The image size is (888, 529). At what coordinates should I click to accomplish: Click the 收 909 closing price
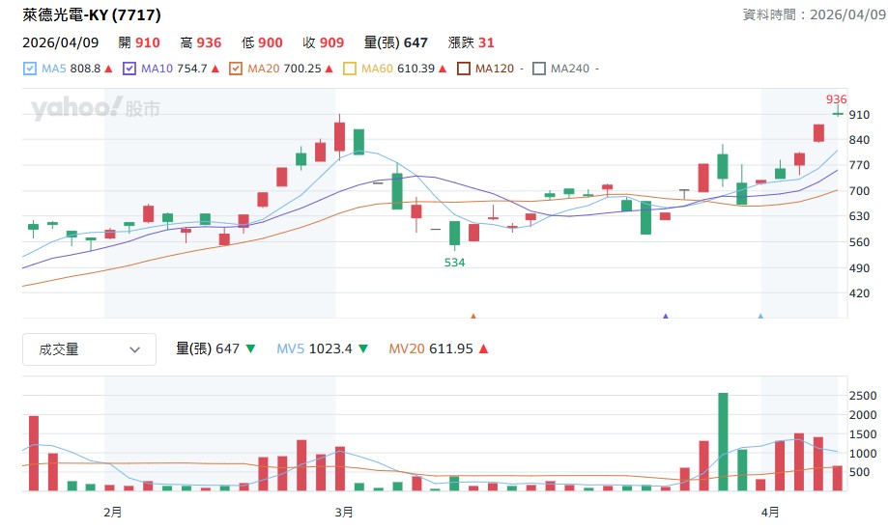pos(324,42)
